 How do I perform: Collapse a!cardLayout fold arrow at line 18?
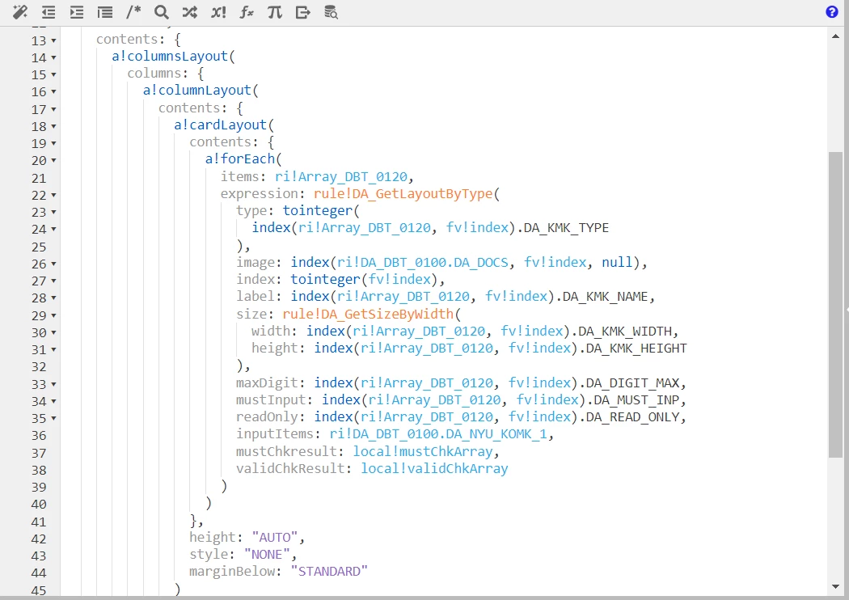point(53,126)
